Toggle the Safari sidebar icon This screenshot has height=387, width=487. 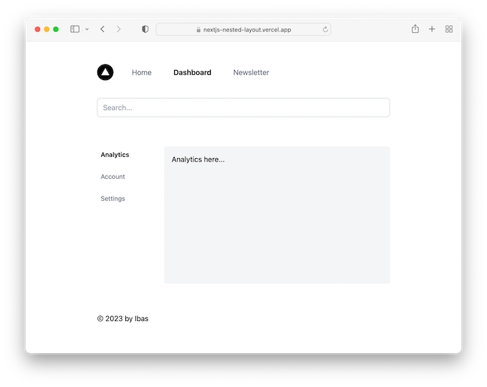(x=75, y=29)
